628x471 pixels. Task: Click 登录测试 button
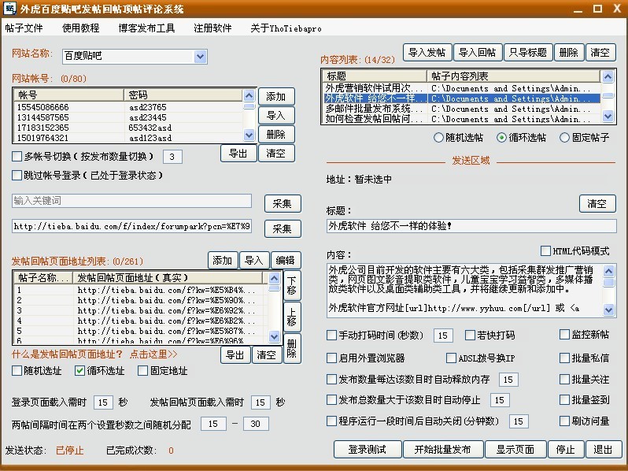point(368,450)
